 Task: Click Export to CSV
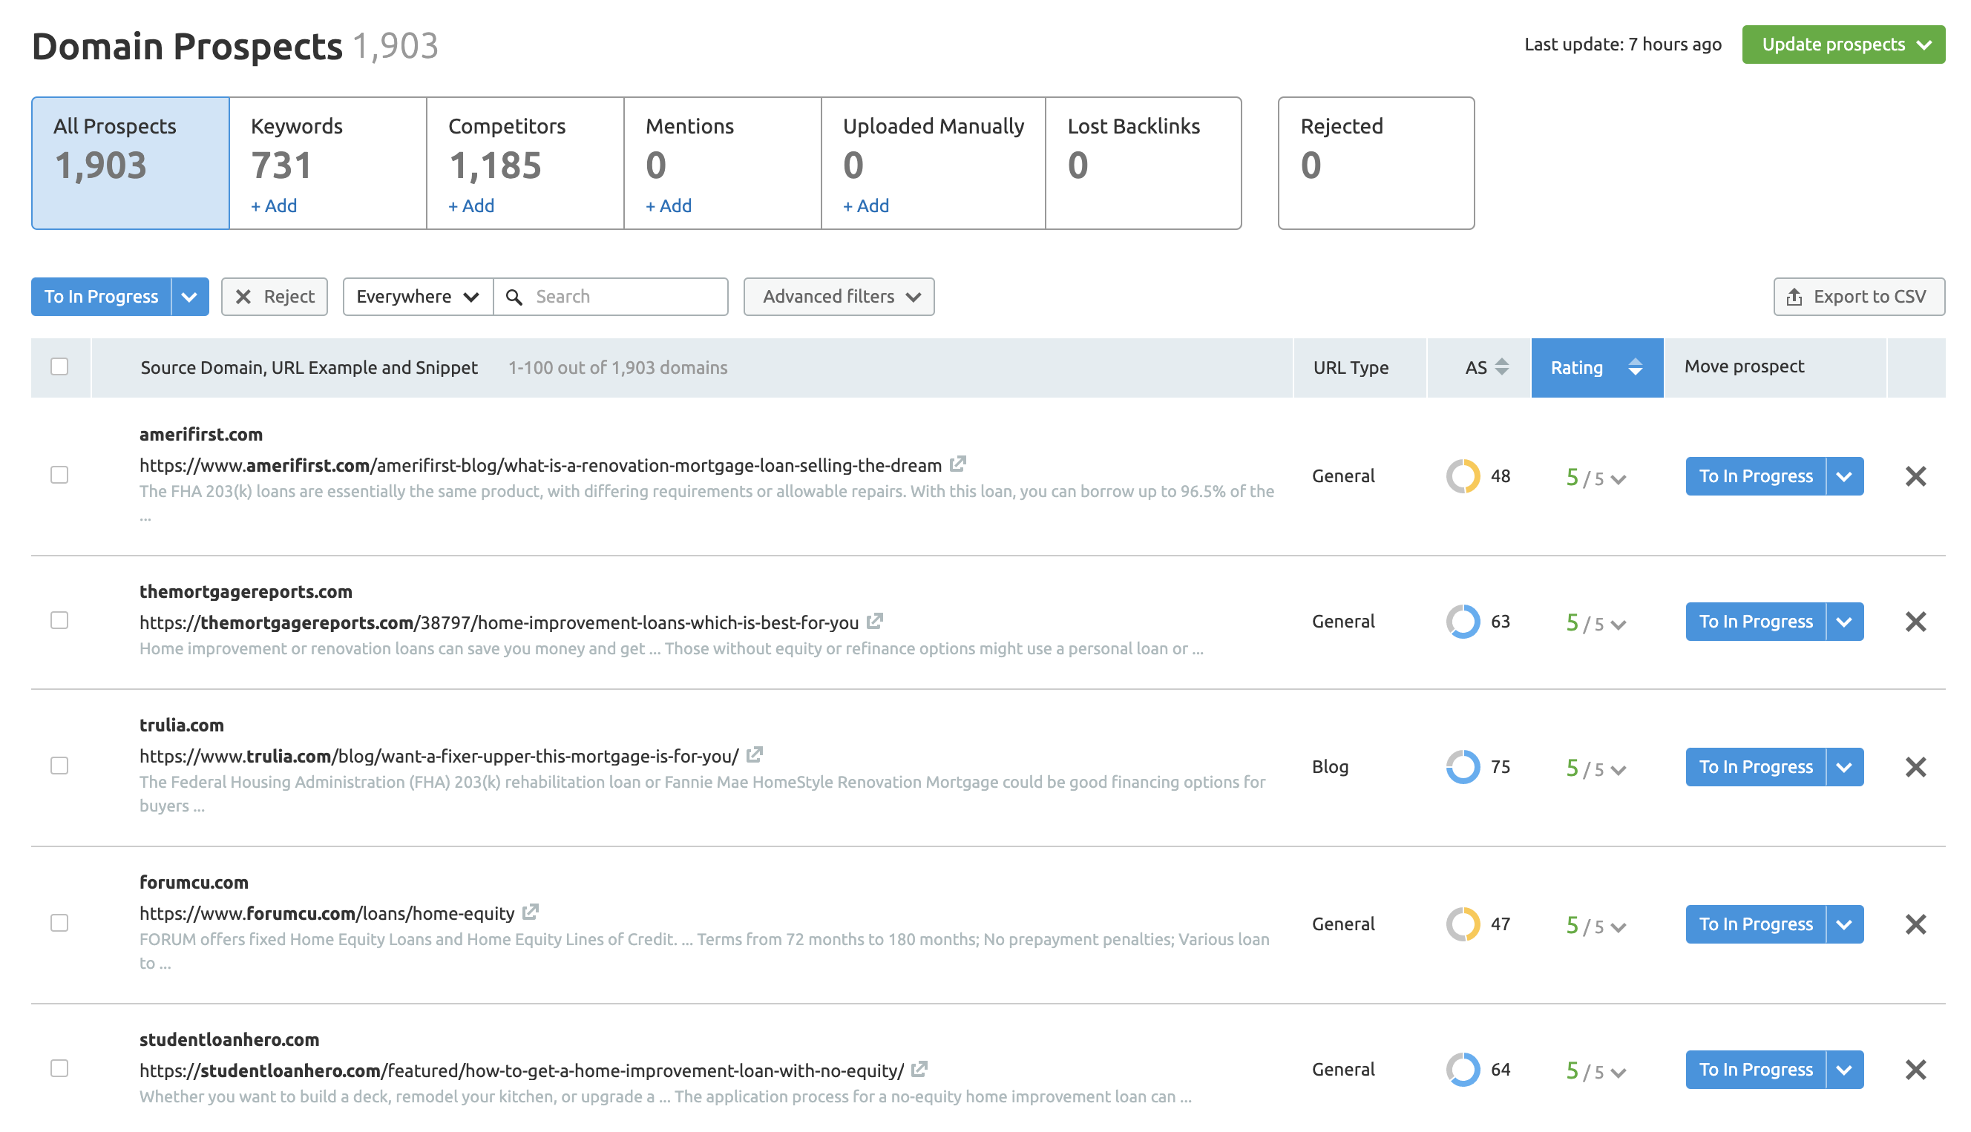(1858, 297)
